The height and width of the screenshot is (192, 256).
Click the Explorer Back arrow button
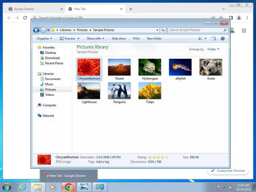click(x=36, y=30)
